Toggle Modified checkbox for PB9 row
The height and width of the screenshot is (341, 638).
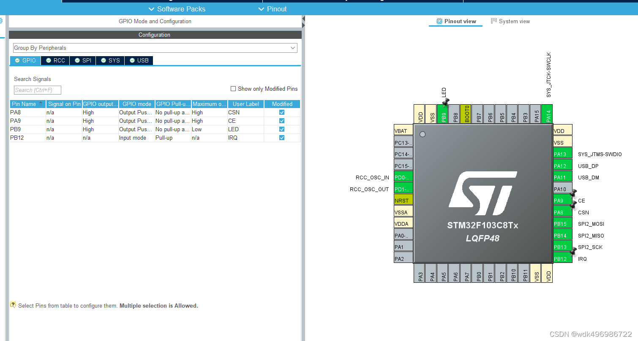pos(282,129)
